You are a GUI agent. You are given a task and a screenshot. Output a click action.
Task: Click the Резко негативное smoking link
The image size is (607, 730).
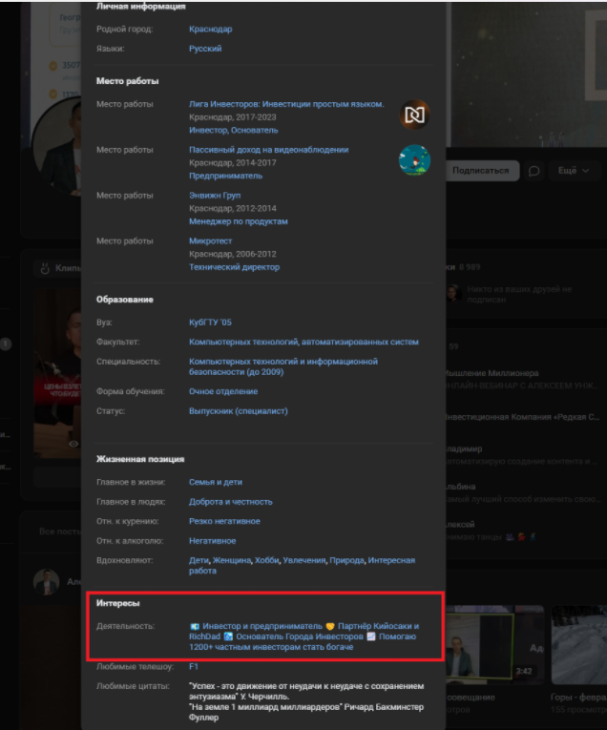[x=224, y=521]
